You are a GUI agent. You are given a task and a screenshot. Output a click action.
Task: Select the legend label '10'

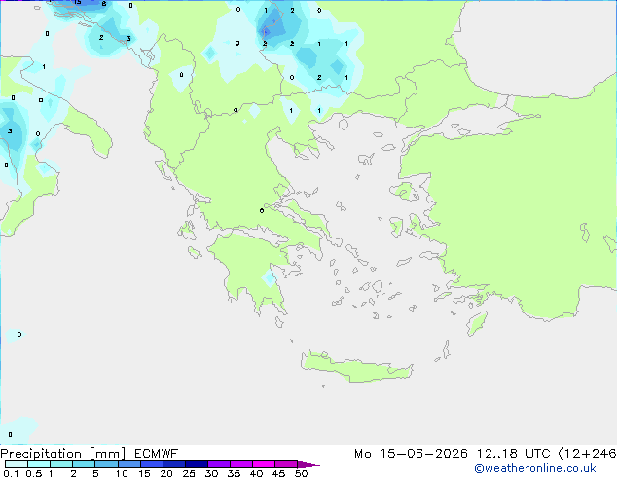coord(122,473)
